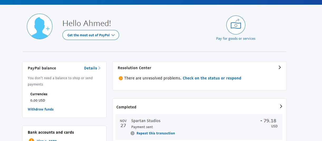Open the Spartan Studios transaction
The image size is (322, 141).
click(146, 121)
